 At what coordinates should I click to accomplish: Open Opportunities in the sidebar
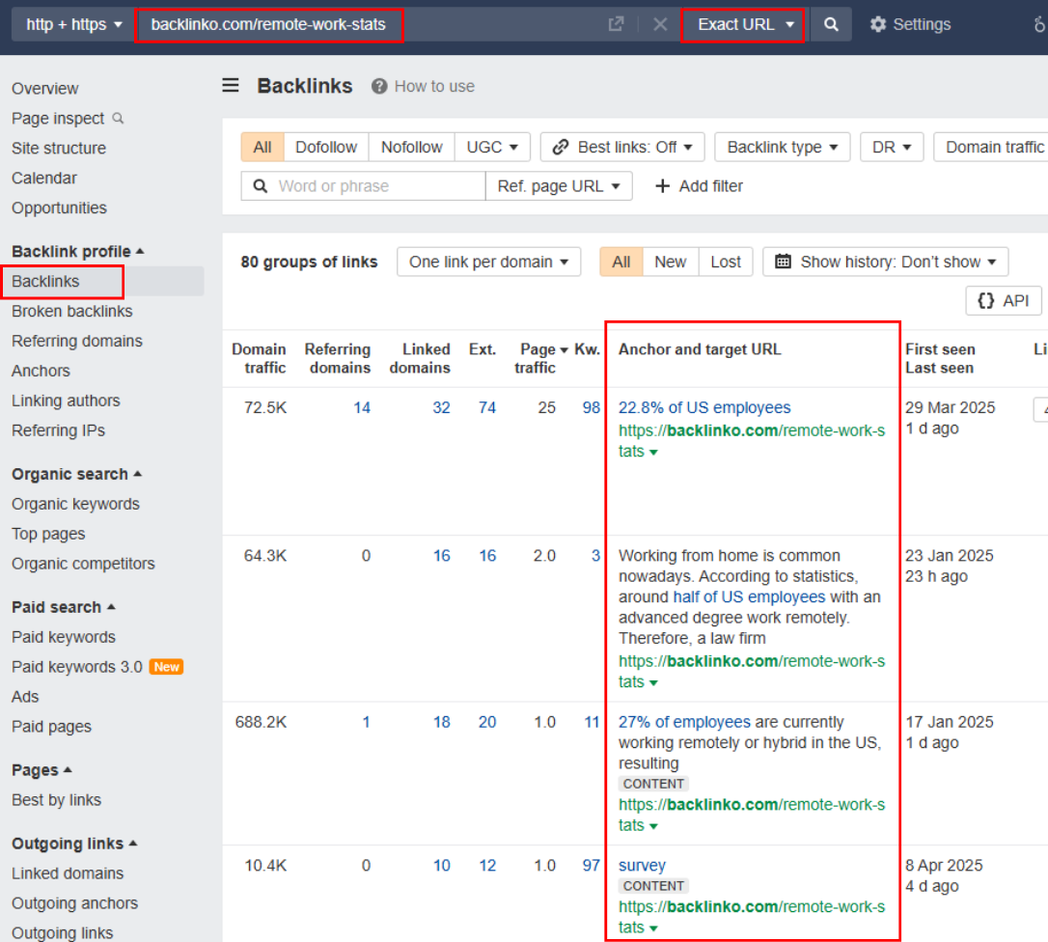(x=59, y=208)
